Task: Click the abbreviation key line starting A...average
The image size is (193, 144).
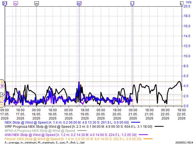Action: [45, 143]
